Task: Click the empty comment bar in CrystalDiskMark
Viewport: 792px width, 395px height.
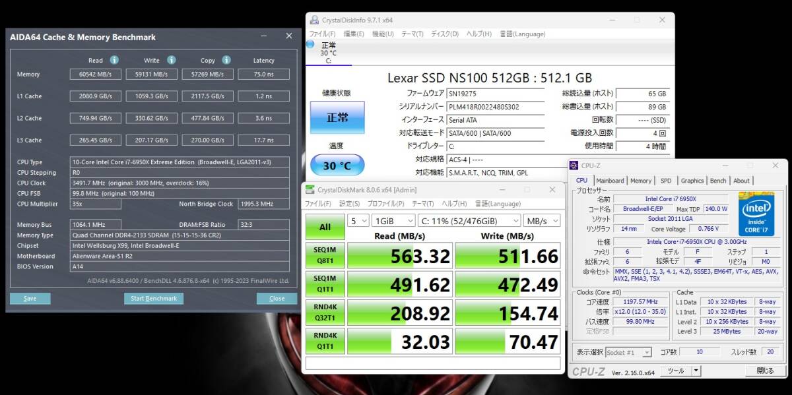Action: (433, 363)
